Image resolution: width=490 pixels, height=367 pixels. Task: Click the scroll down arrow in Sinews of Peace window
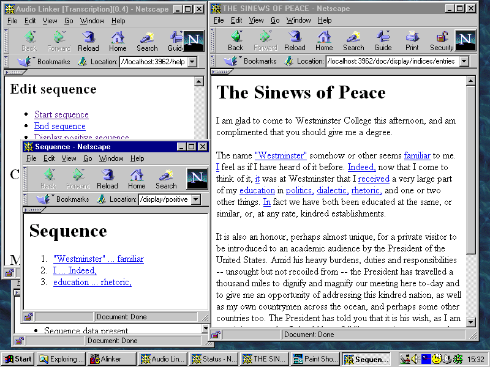point(470,322)
